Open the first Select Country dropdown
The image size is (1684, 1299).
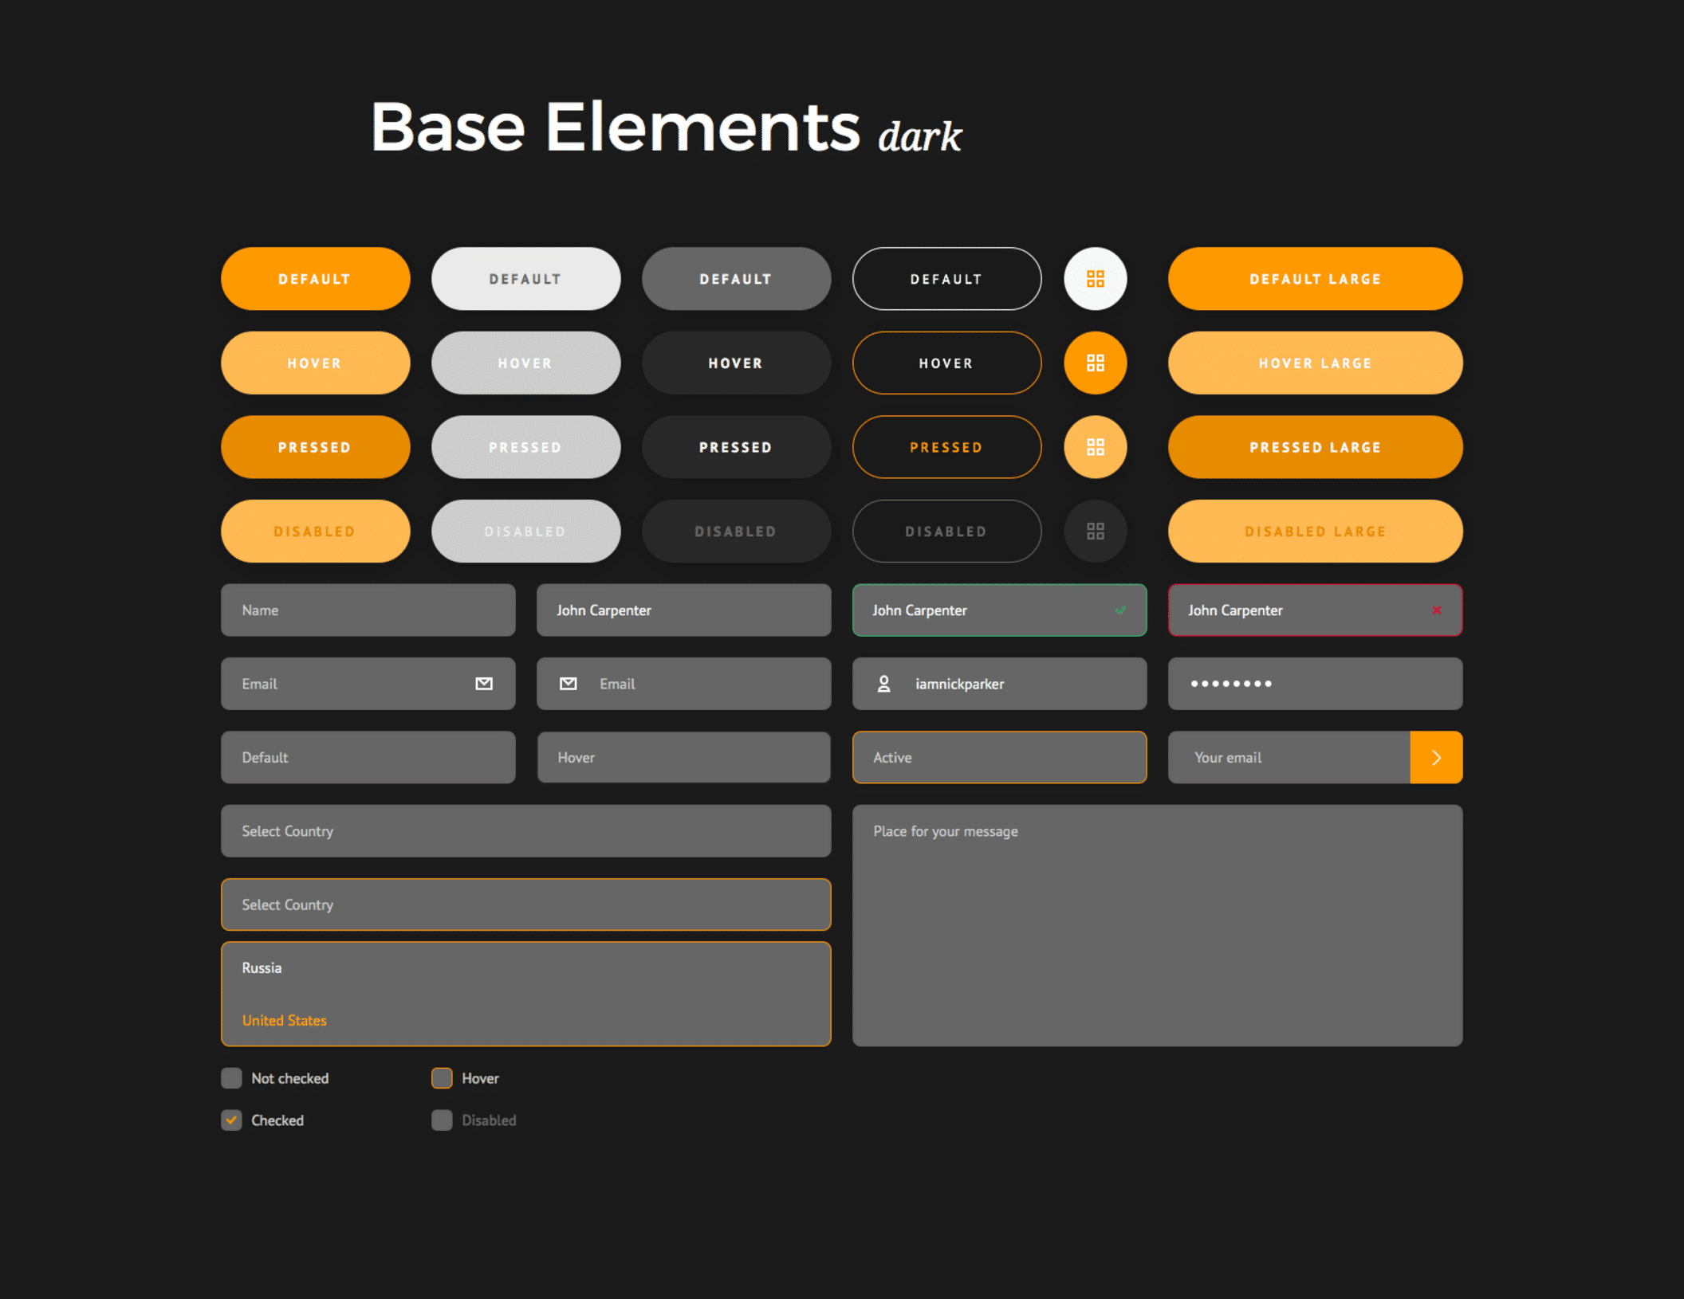(x=525, y=831)
